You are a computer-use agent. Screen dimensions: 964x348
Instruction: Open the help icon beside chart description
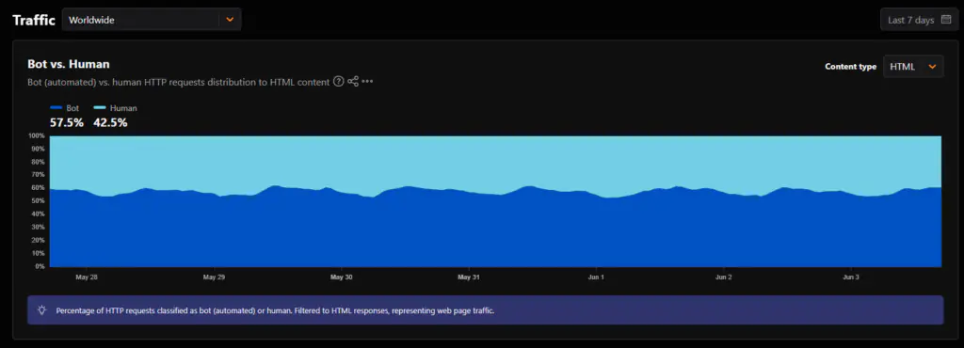click(x=338, y=82)
